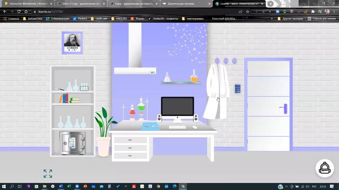The image size is (339, 190).
Task: Tap the wall keypad beside the door
Action: coord(238,89)
